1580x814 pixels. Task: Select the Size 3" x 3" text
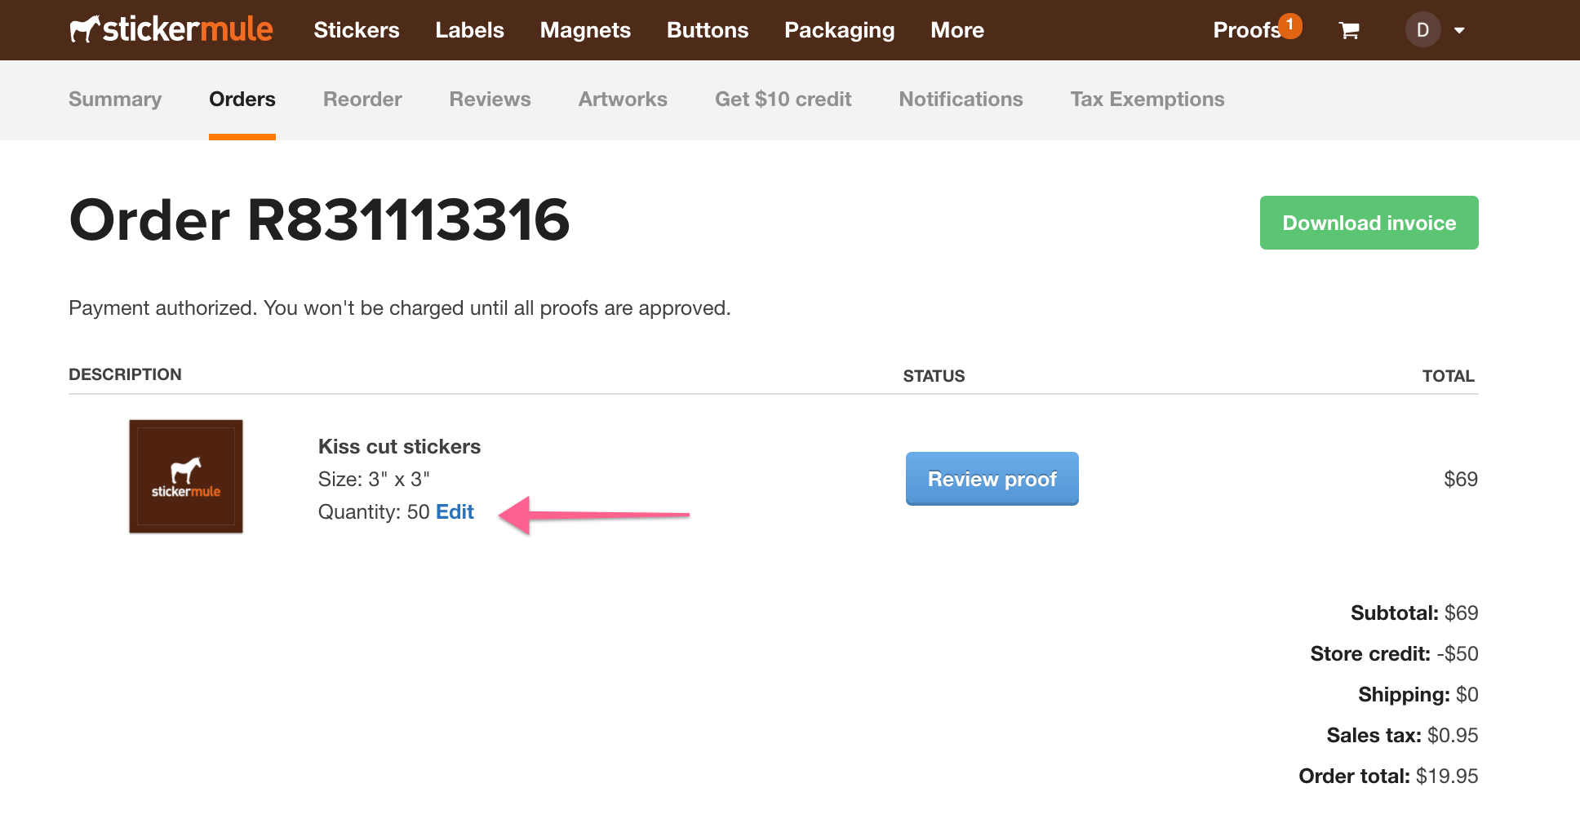point(374,479)
